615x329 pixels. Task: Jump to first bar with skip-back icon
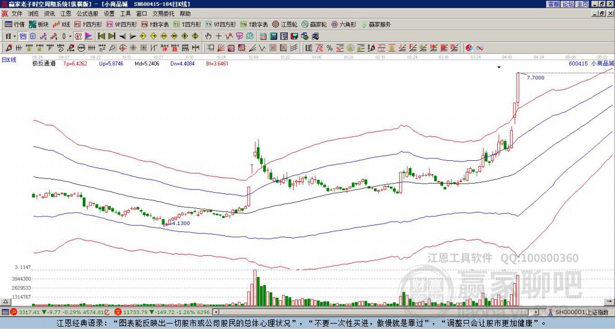(x=101, y=37)
